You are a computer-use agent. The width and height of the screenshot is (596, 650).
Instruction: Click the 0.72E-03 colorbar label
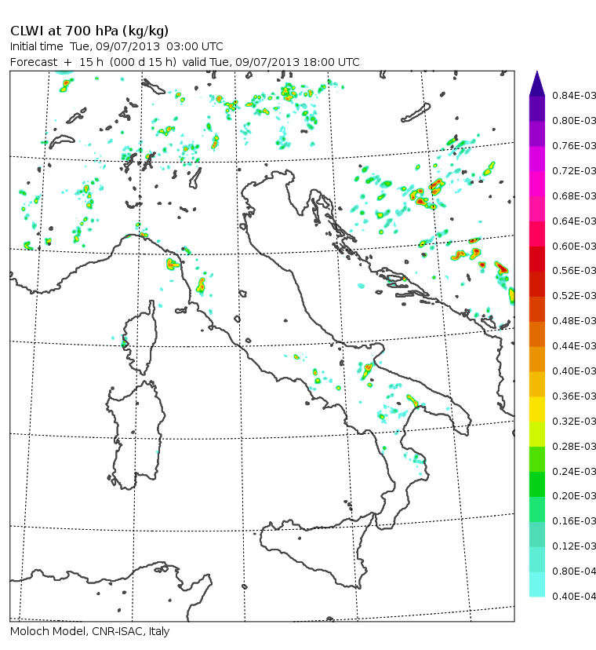[574, 171]
